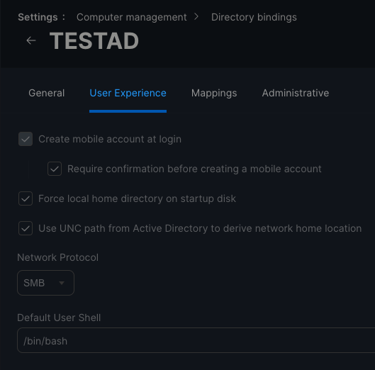Viewport: 375px width, 370px height.
Task: Toggle Create mobile account at login checkbox
Action: pyautogui.click(x=26, y=139)
